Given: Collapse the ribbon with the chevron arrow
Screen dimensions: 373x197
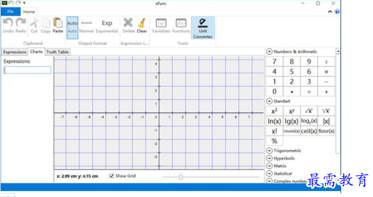Looking at the screenshot, I should point(330,11).
